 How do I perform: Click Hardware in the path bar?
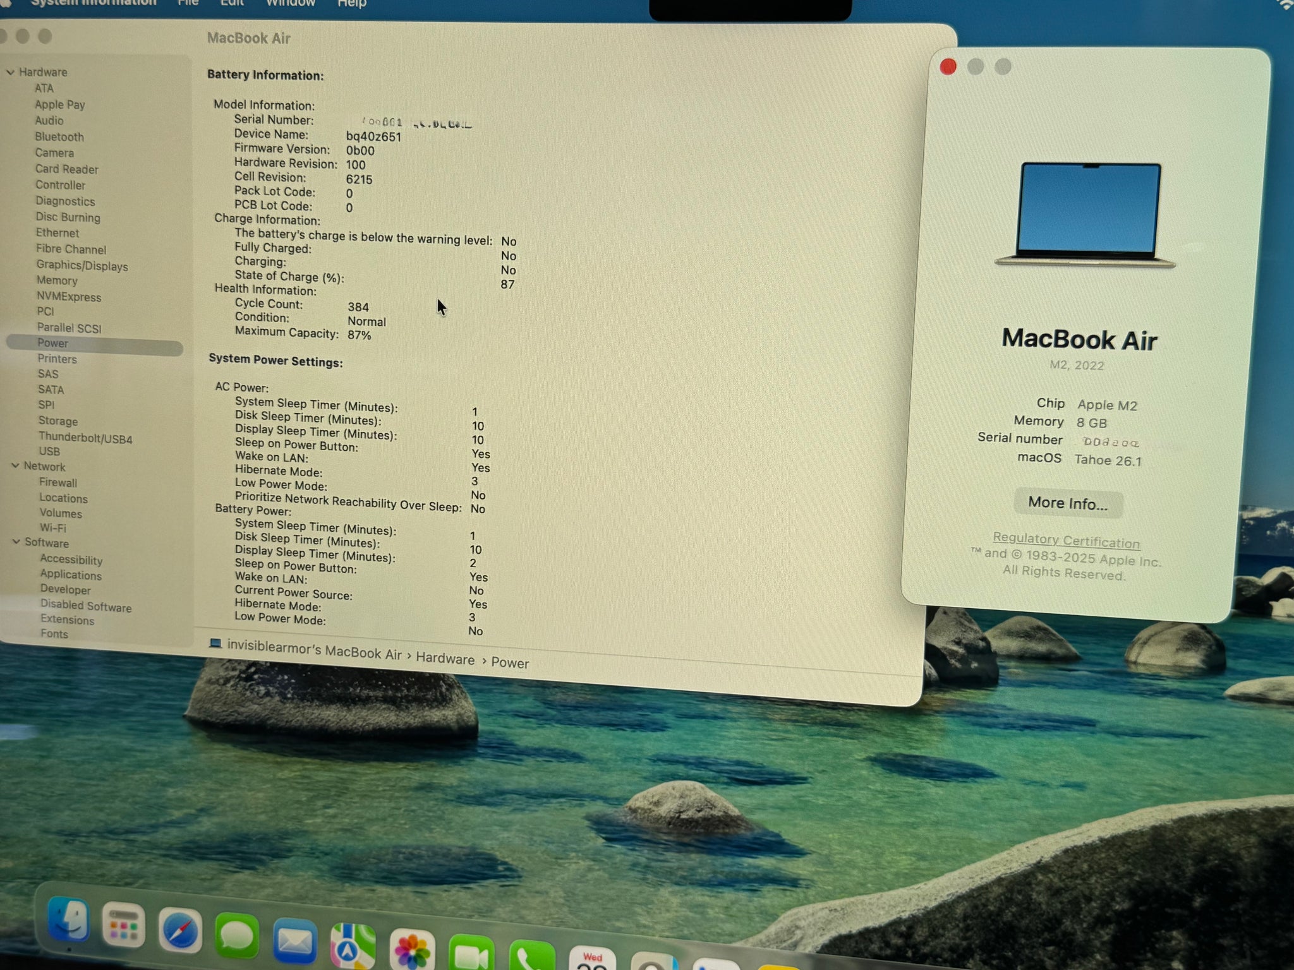[445, 659]
